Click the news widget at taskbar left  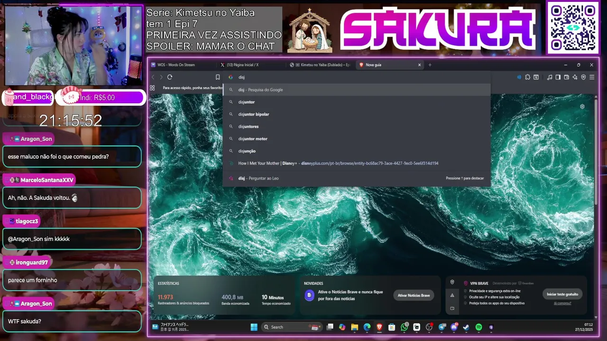[x=171, y=327]
